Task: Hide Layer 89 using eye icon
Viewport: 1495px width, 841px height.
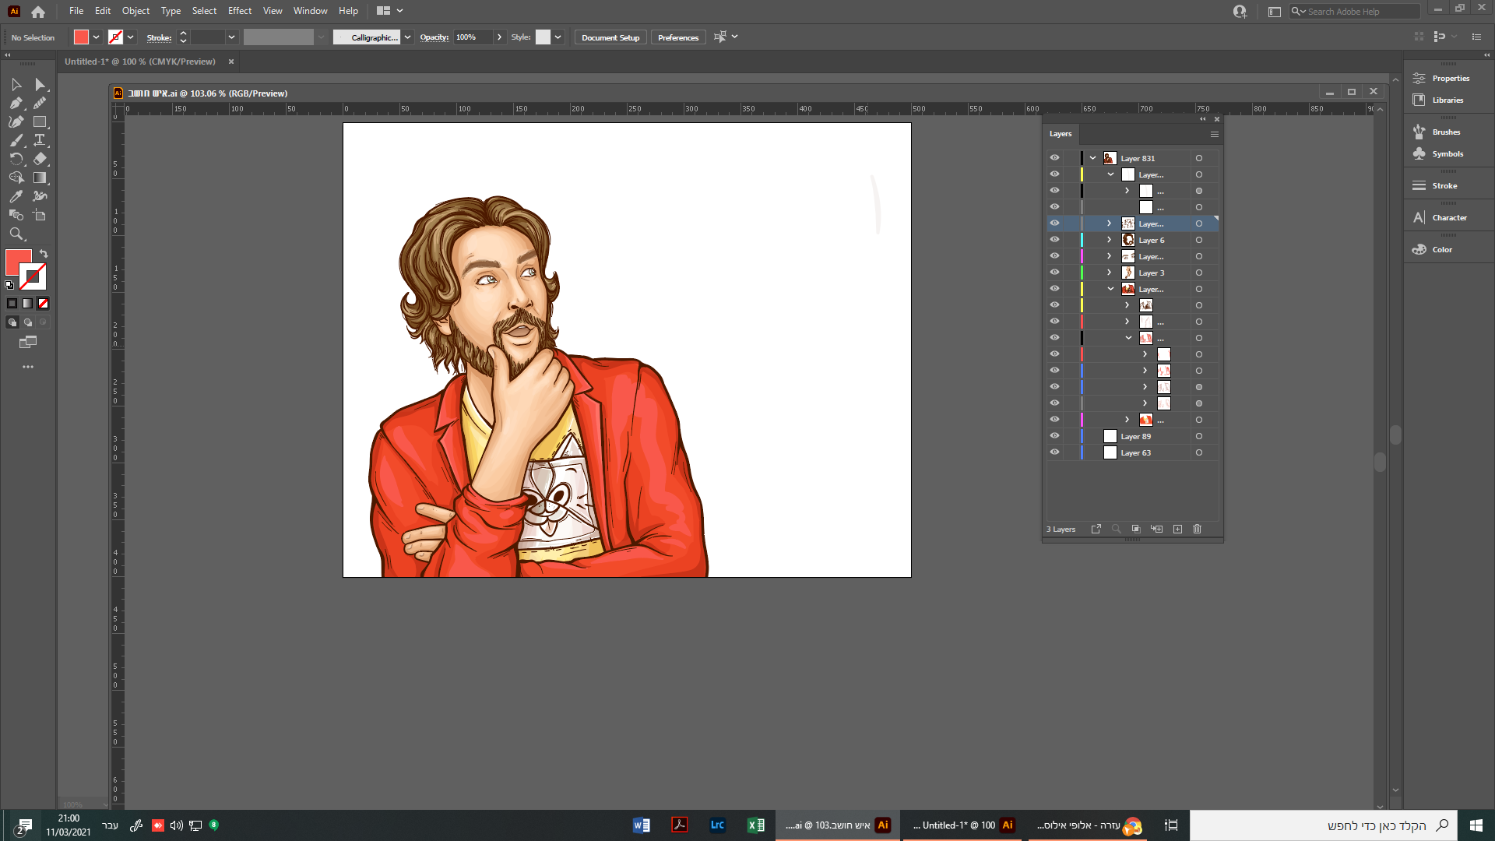Action: (x=1054, y=436)
